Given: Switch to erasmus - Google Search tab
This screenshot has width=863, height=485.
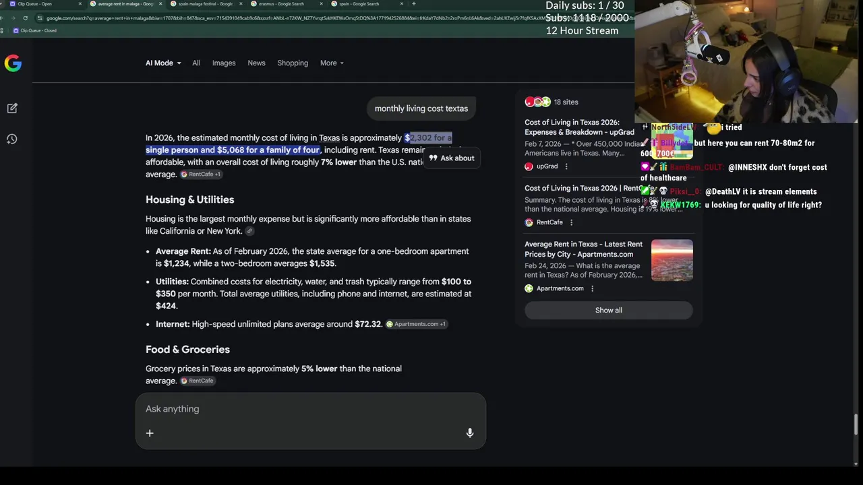Looking at the screenshot, I should click(x=280, y=4).
